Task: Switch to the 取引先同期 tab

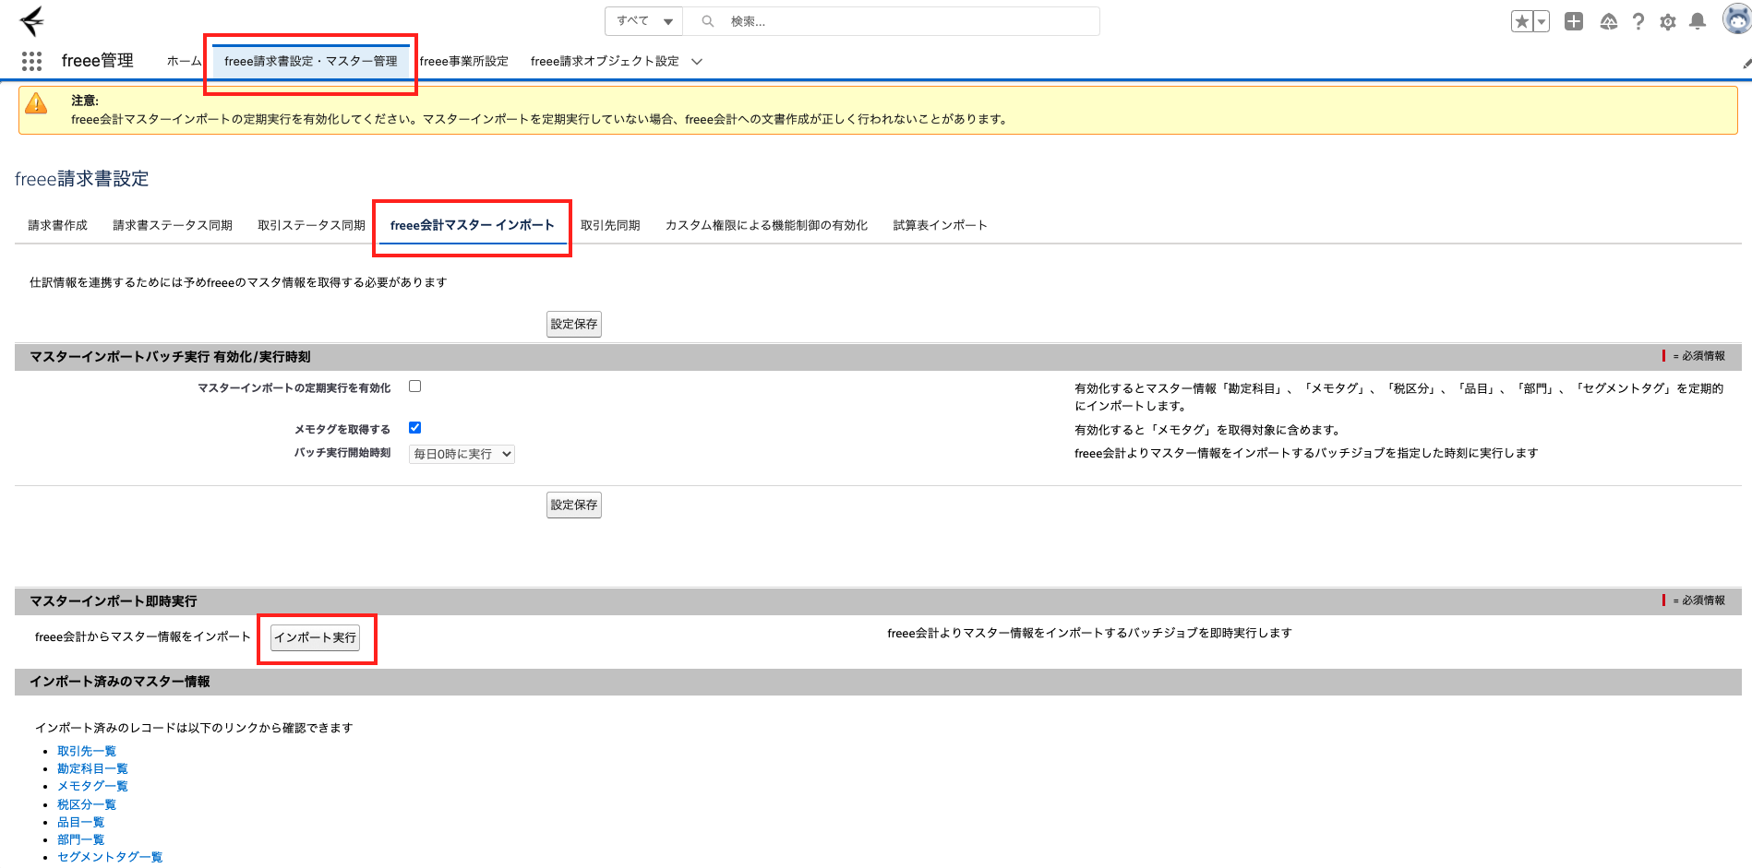Action: coord(610,225)
